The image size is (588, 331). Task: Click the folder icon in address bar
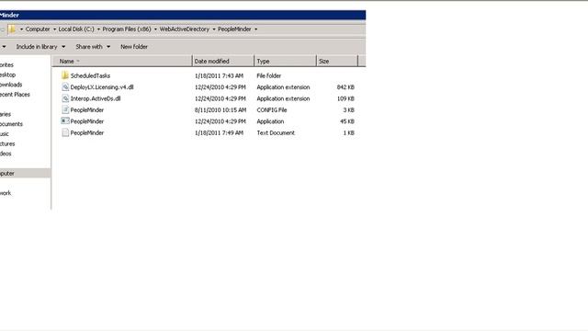12,29
